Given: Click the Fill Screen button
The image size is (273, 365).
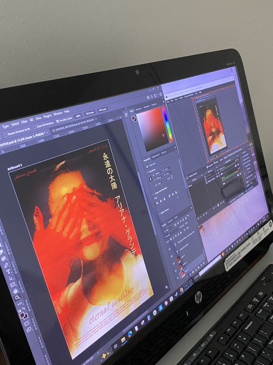Looking at the screenshot, I should point(103,109).
